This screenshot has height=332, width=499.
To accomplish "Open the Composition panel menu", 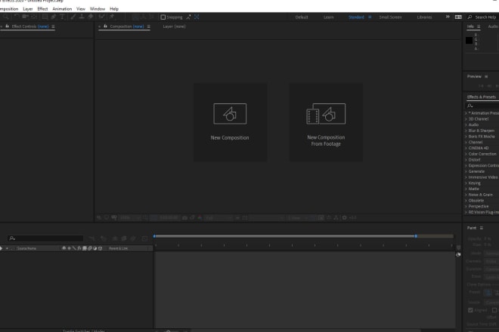I will tap(149, 26).
